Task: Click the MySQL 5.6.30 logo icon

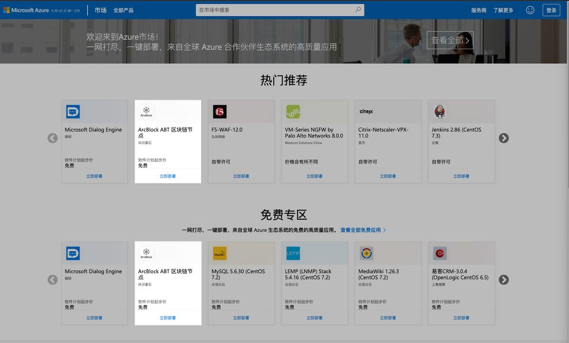Action: (x=220, y=254)
